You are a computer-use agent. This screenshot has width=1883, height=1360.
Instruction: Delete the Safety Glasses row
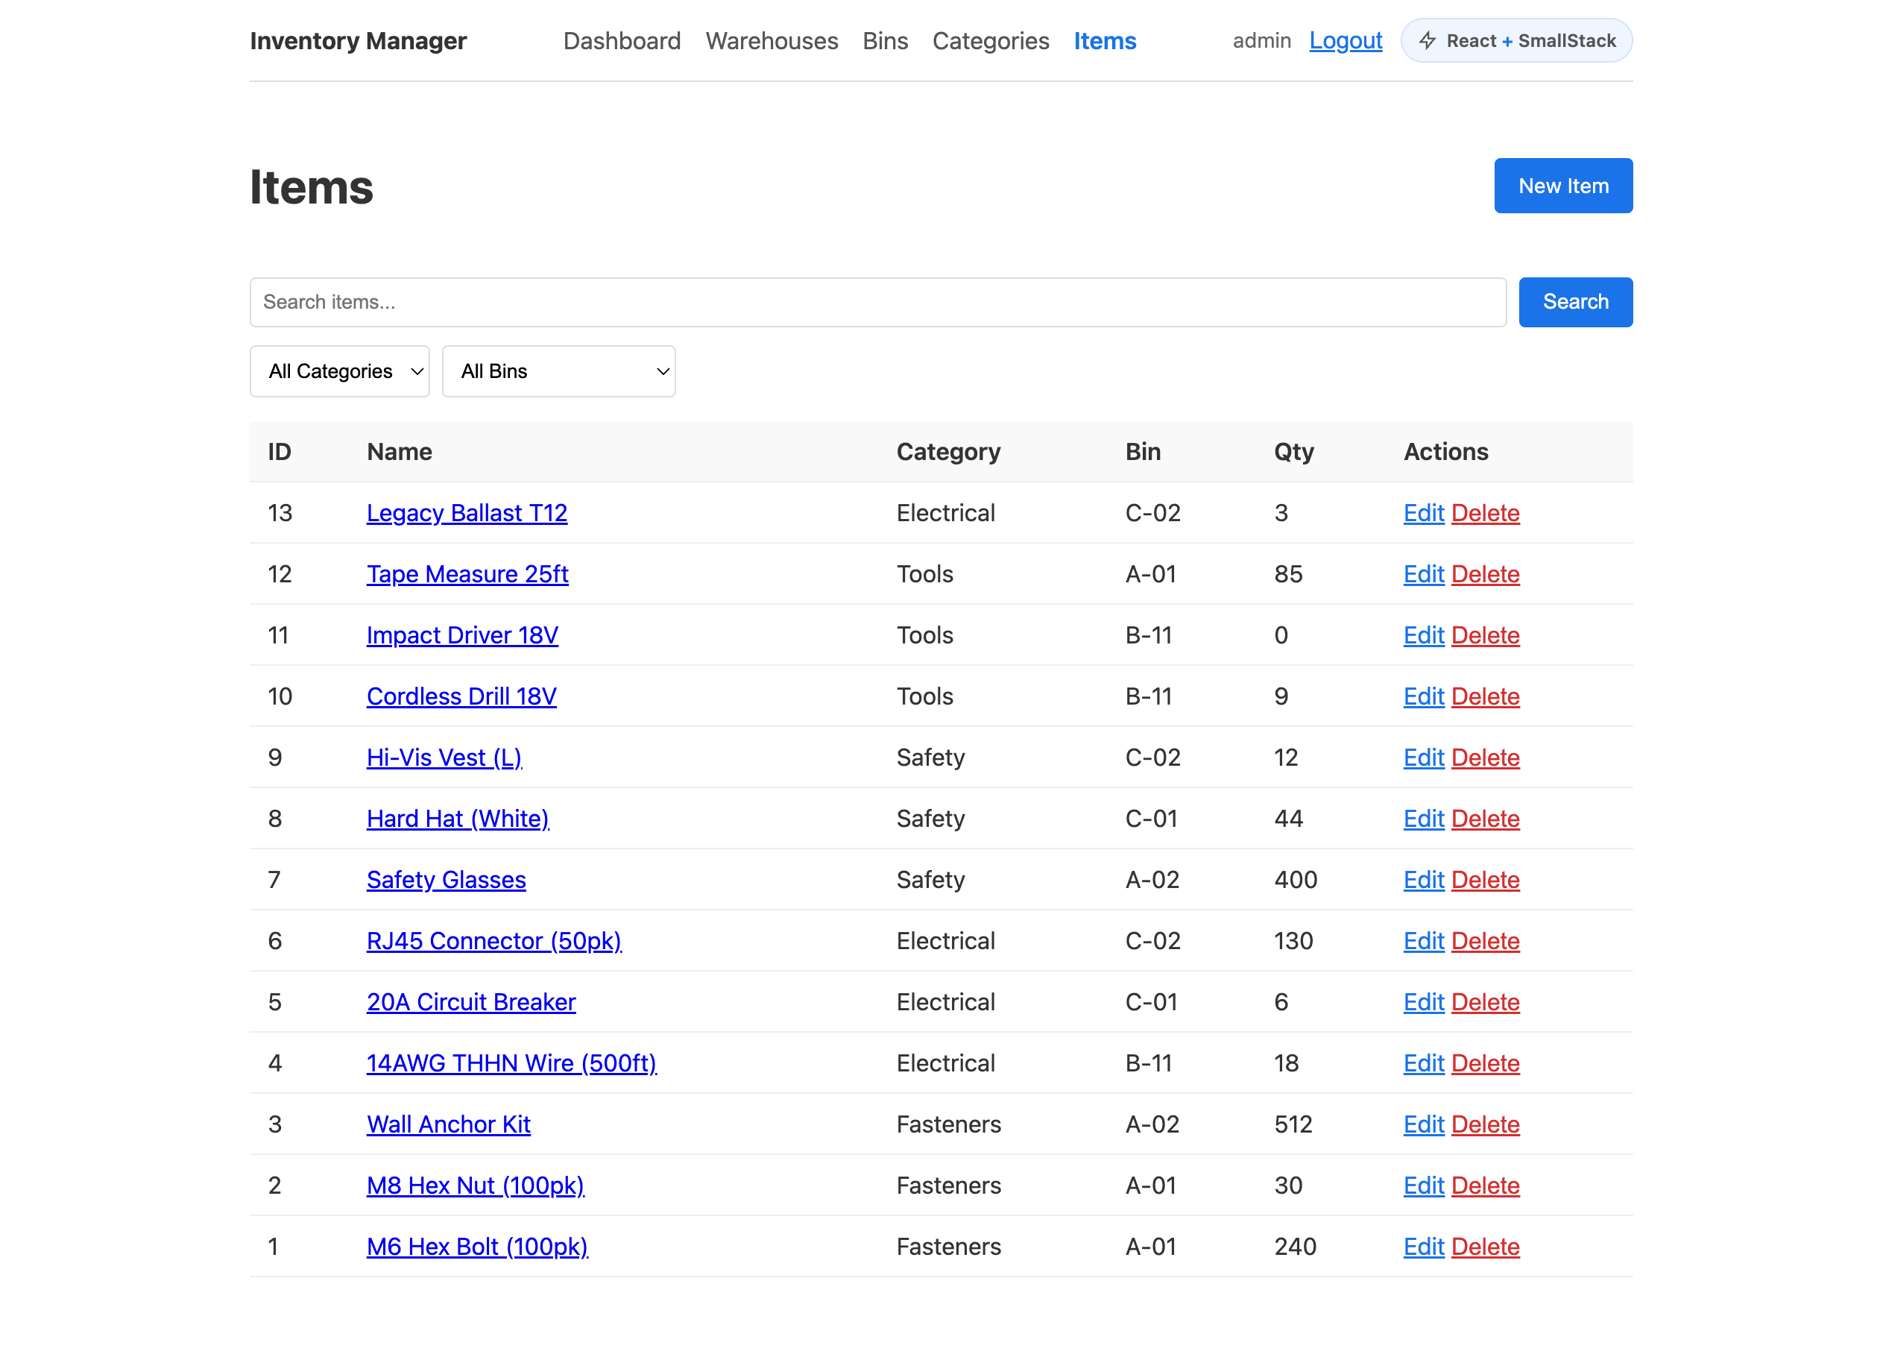point(1486,880)
